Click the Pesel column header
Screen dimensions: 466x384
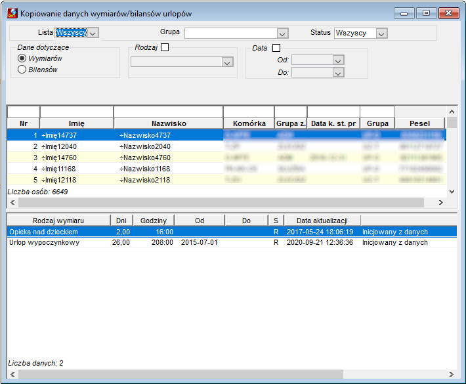point(419,123)
